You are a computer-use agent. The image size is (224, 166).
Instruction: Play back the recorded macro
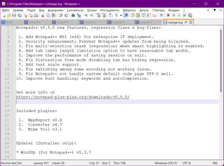point(179,15)
